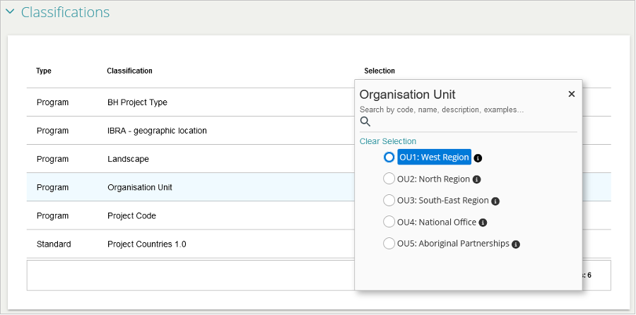The width and height of the screenshot is (636, 315).
Task: Click info icon beside OU2: North Region
Action: pos(476,179)
